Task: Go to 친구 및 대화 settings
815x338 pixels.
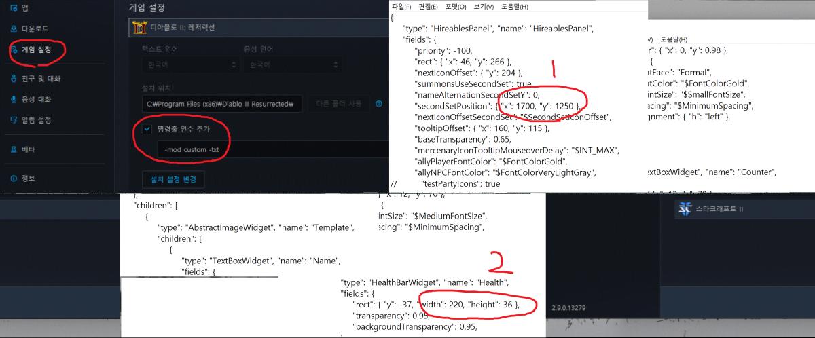Action: coord(35,79)
